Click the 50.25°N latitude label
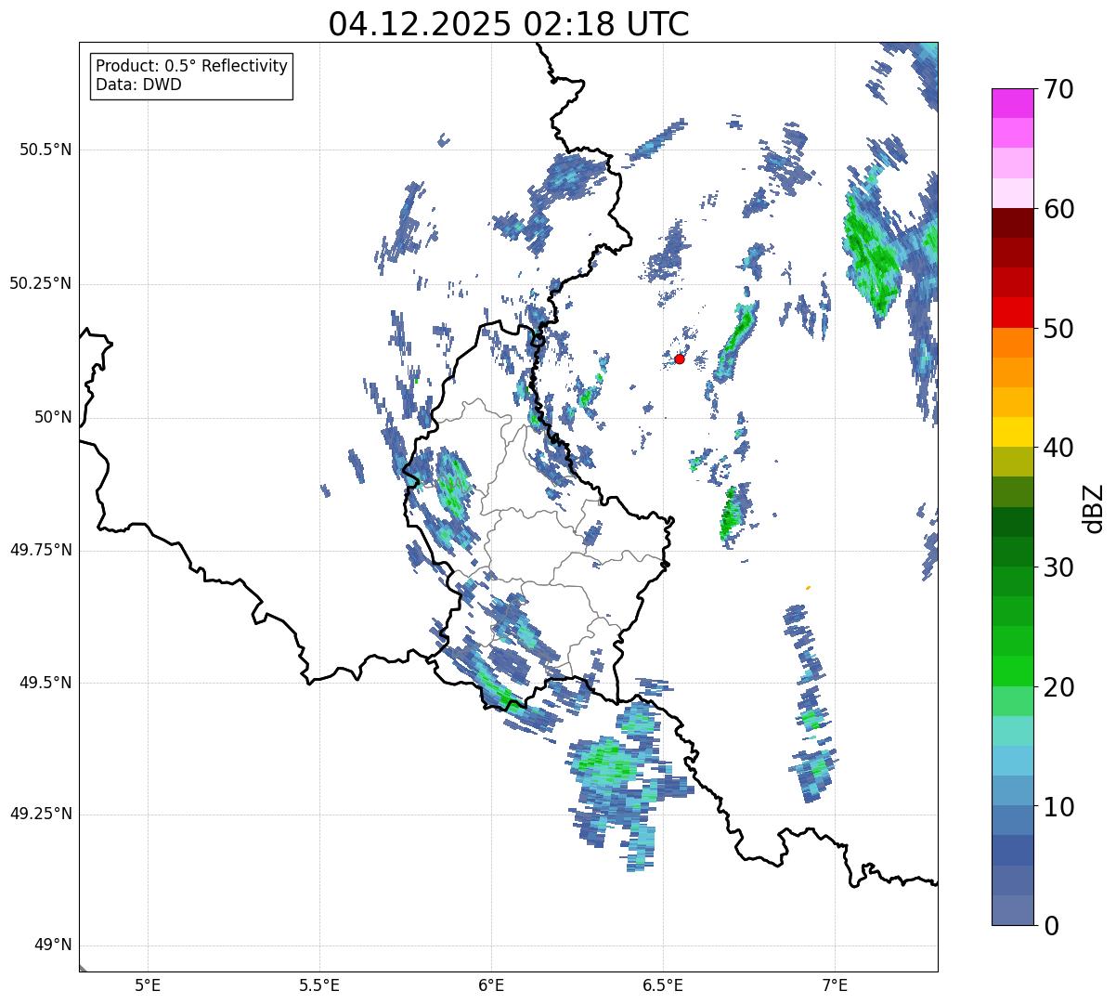1116x1004 pixels. [40, 283]
